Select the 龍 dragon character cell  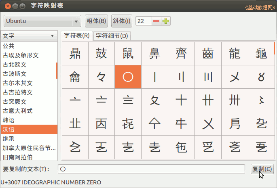coord(235,53)
